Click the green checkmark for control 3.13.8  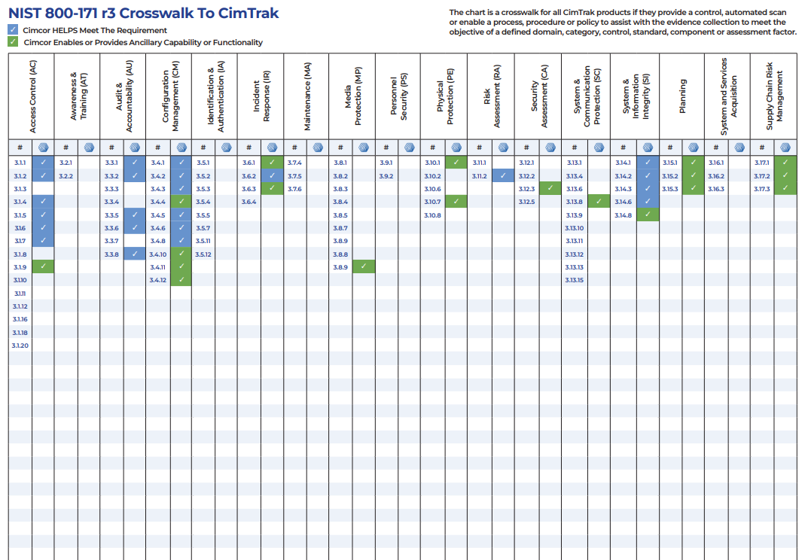coord(599,201)
